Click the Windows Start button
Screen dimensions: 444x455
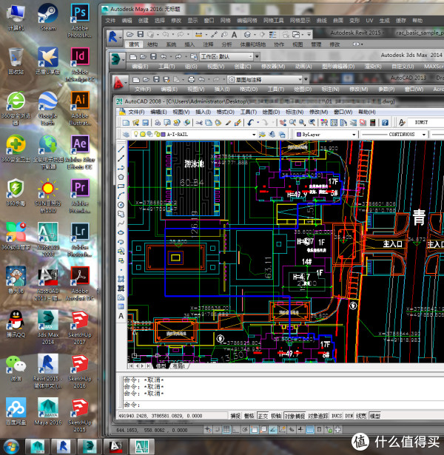(10, 447)
